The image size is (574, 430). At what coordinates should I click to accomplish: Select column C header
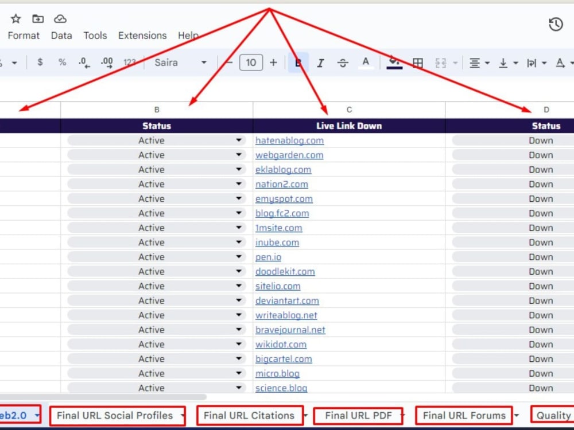coord(349,110)
